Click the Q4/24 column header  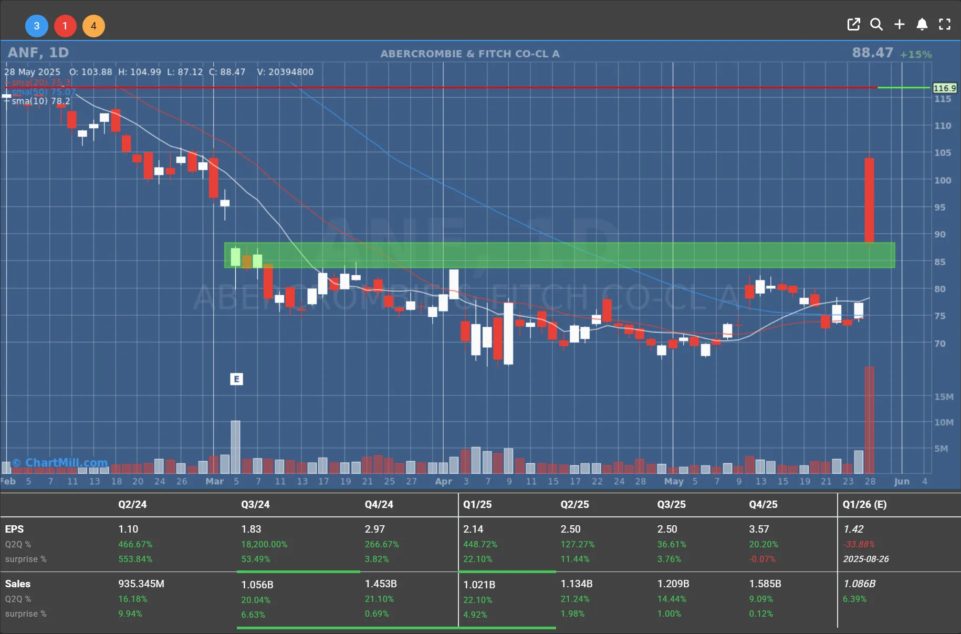pos(379,504)
